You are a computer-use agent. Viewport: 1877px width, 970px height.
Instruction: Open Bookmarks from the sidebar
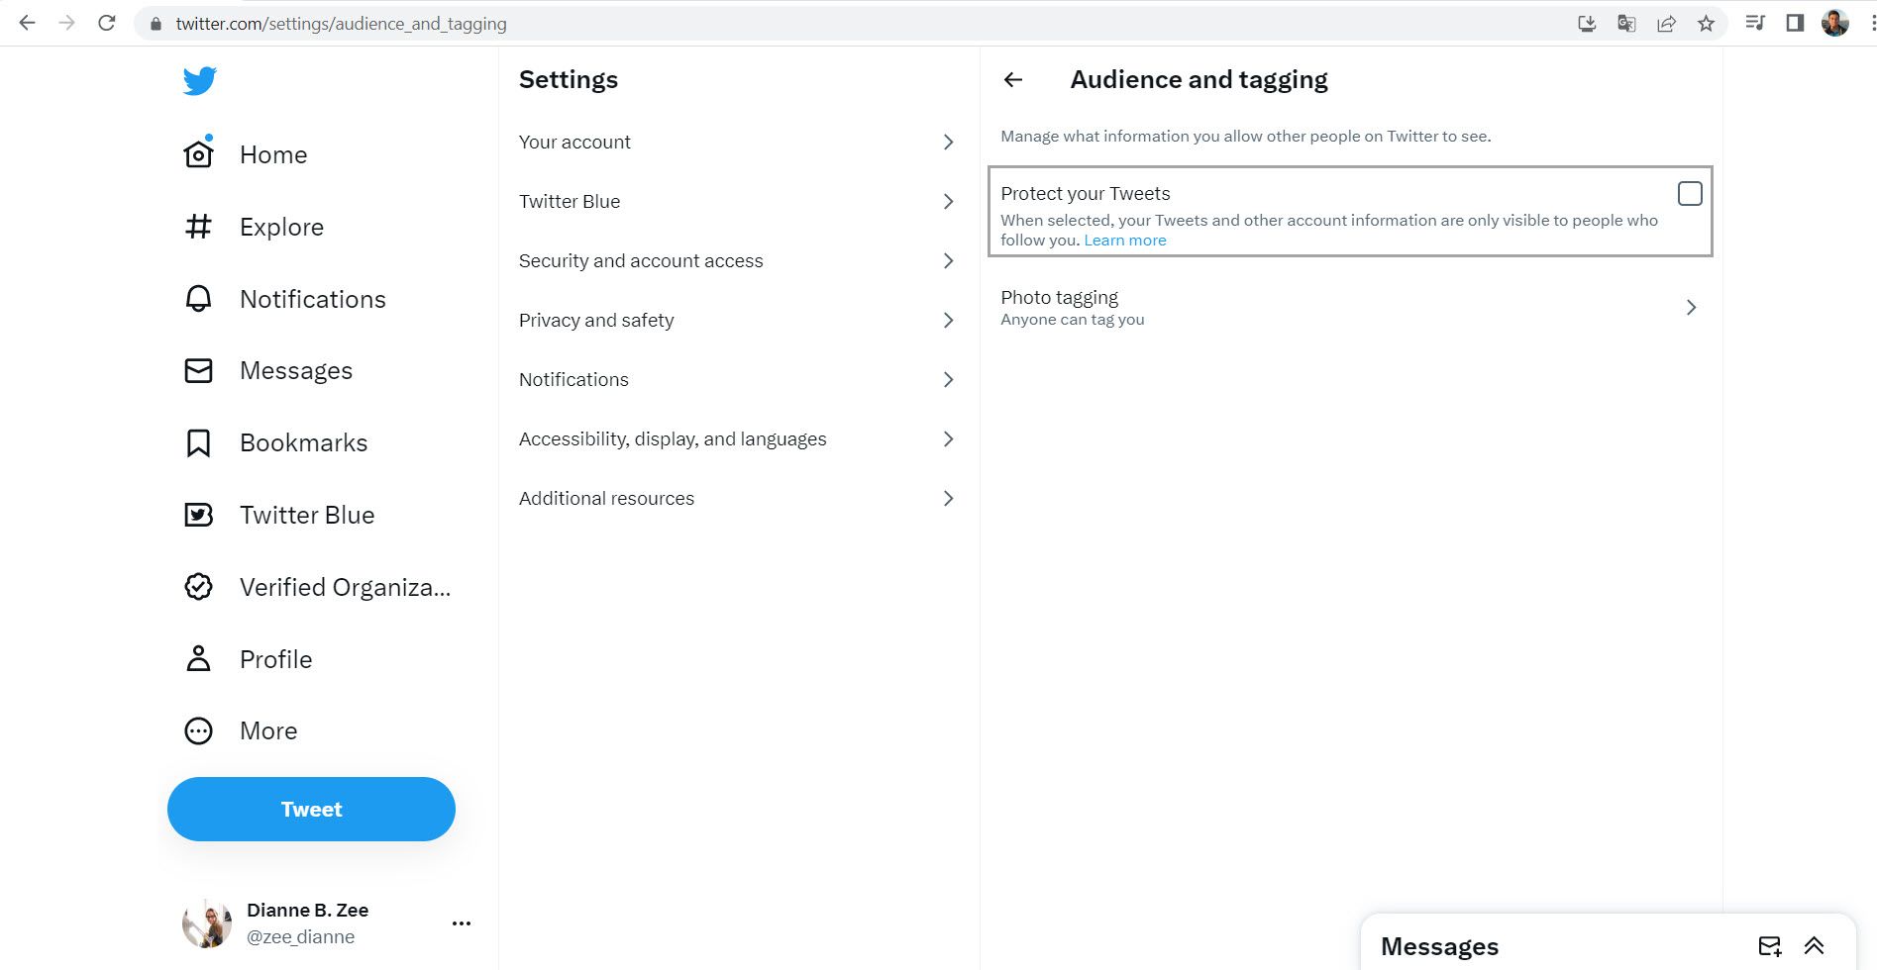[x=303, y=442]
